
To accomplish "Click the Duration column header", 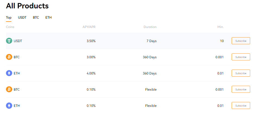I will point(150,27).
